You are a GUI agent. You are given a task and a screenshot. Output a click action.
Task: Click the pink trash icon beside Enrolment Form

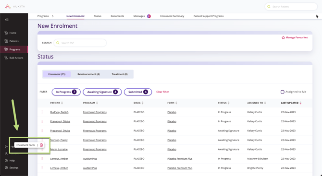41,145
